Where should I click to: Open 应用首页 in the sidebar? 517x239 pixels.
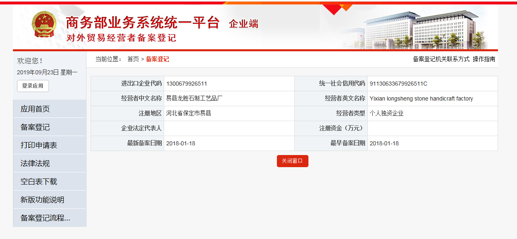(x=50, y=109)
